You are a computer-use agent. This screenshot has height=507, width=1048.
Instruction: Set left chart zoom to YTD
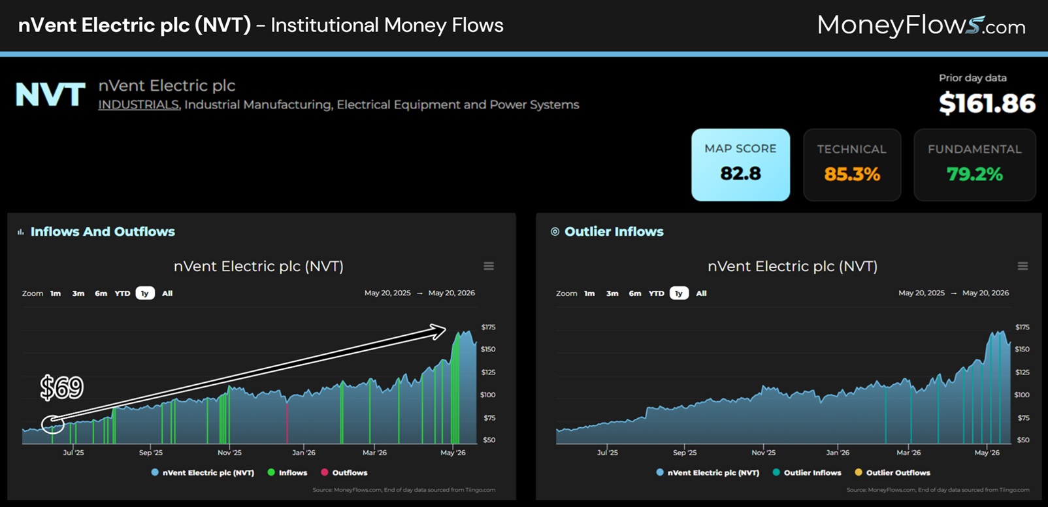coord(122,293)
